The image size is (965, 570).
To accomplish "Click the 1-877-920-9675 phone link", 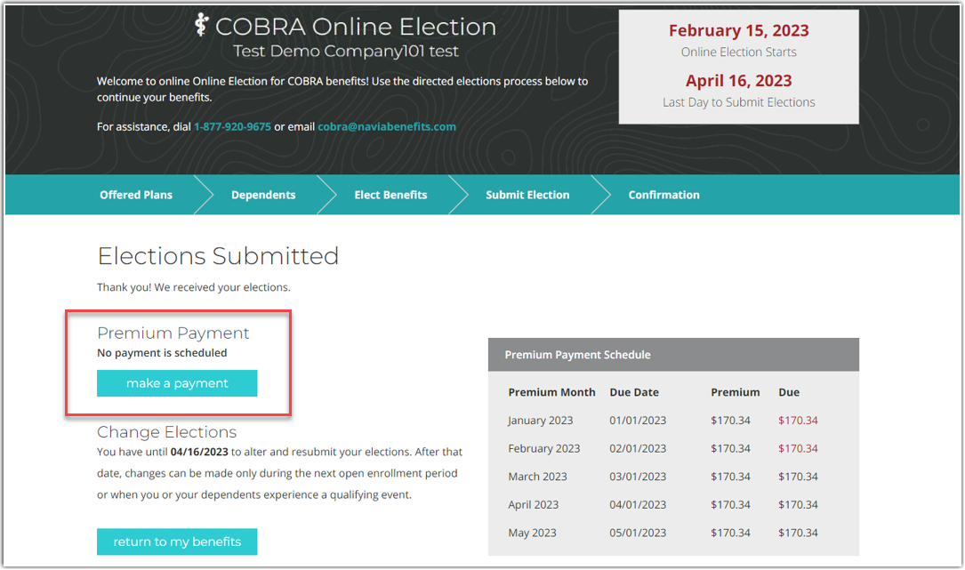I will (x=232, y=126).
